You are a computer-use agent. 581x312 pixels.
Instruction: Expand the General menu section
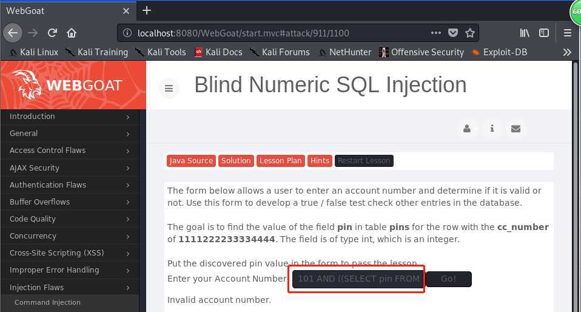pyautogui.click(x=70, y=134)
